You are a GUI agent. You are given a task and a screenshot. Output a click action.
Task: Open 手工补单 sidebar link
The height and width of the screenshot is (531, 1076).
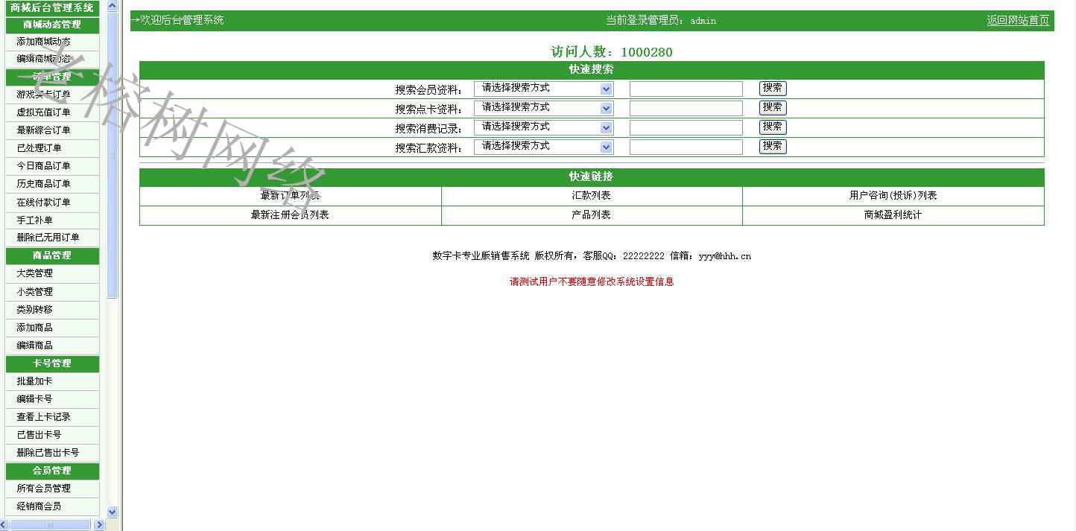pos(35,220)
